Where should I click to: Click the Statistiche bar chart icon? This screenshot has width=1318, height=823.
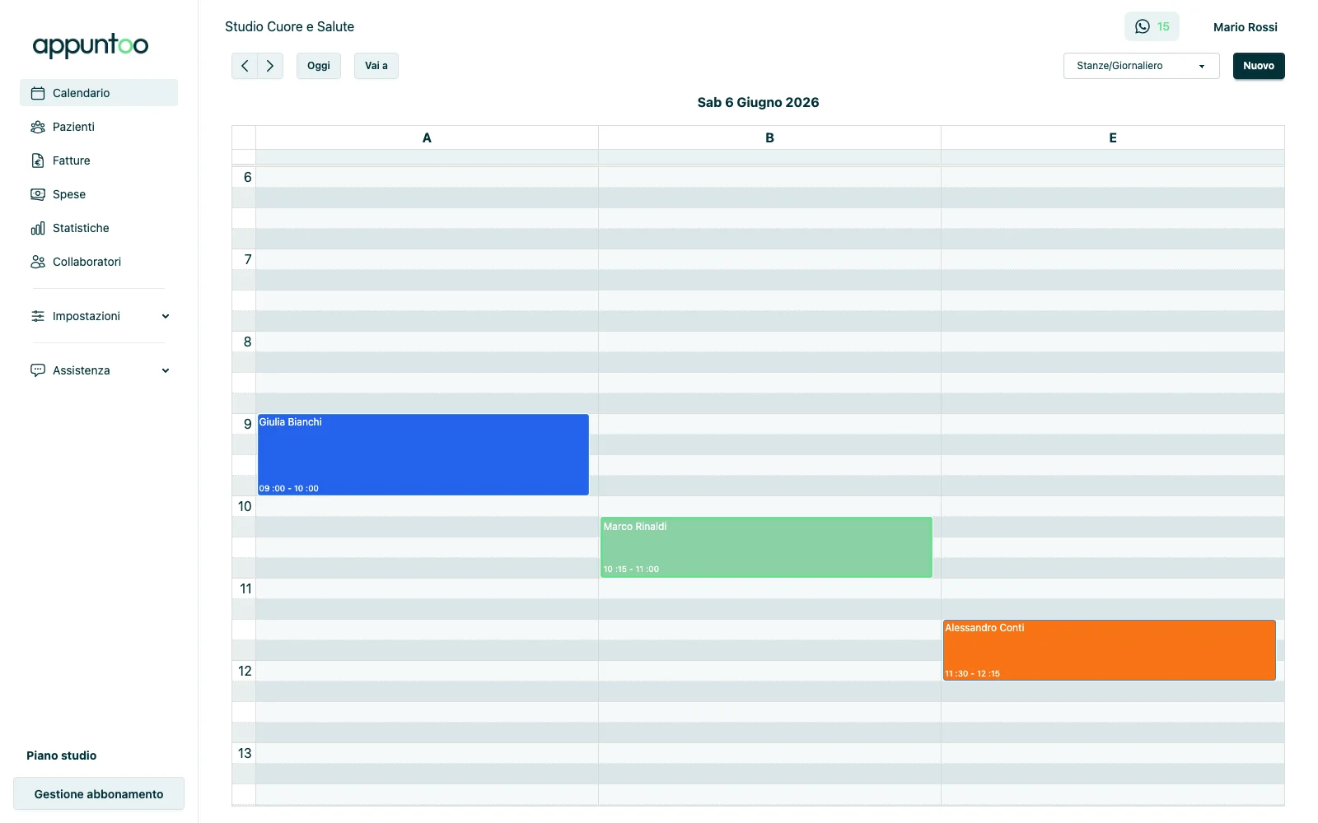coord(38,228)
